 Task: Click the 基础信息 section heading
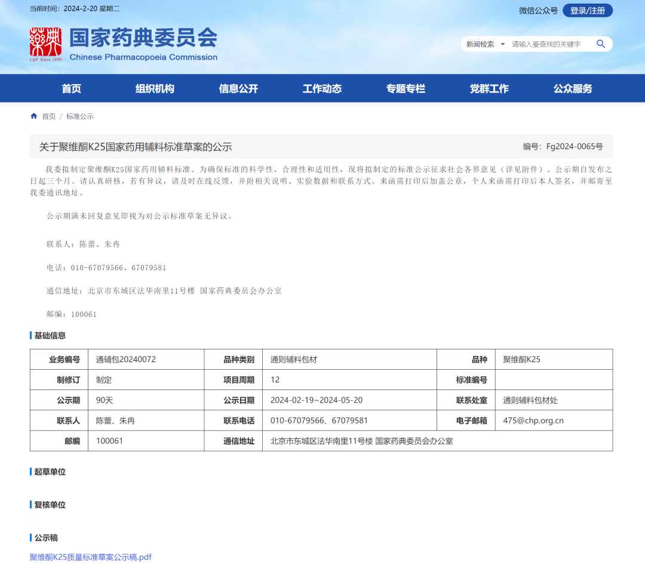(50, 336)
